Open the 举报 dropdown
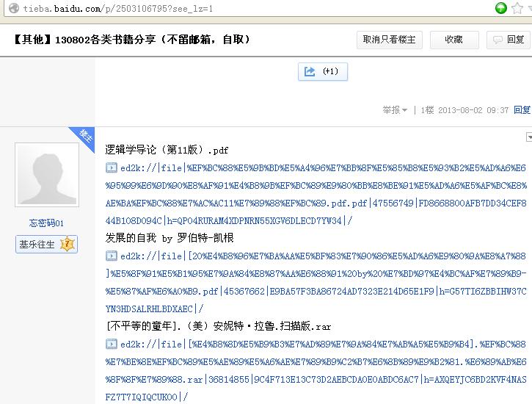532x404 pixels. 395,110
